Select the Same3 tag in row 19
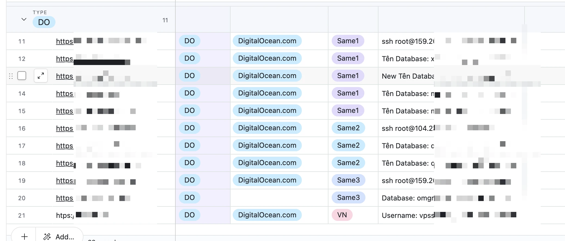Screen dimensions: 565x241 348,180
